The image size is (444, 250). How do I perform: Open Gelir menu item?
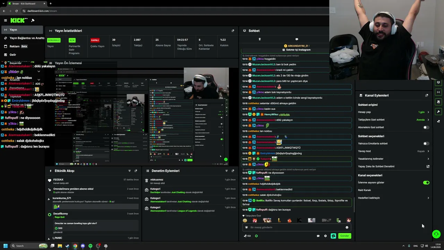coord(22,55)
